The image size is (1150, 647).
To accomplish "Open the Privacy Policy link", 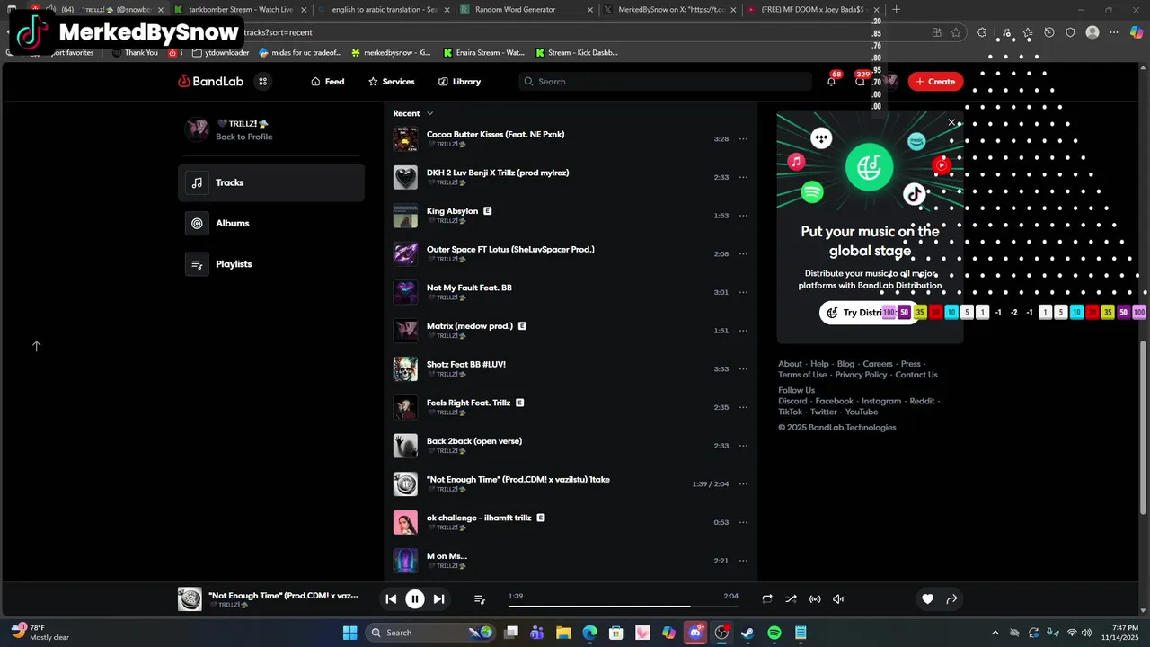I will click(861, 375).
